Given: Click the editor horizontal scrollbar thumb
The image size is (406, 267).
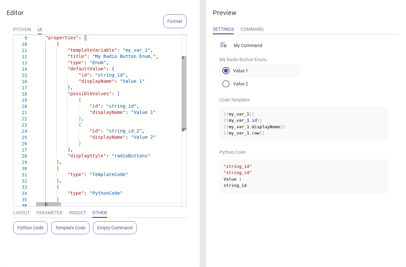Looking at the screenshot, I should (x=48, y=205).
